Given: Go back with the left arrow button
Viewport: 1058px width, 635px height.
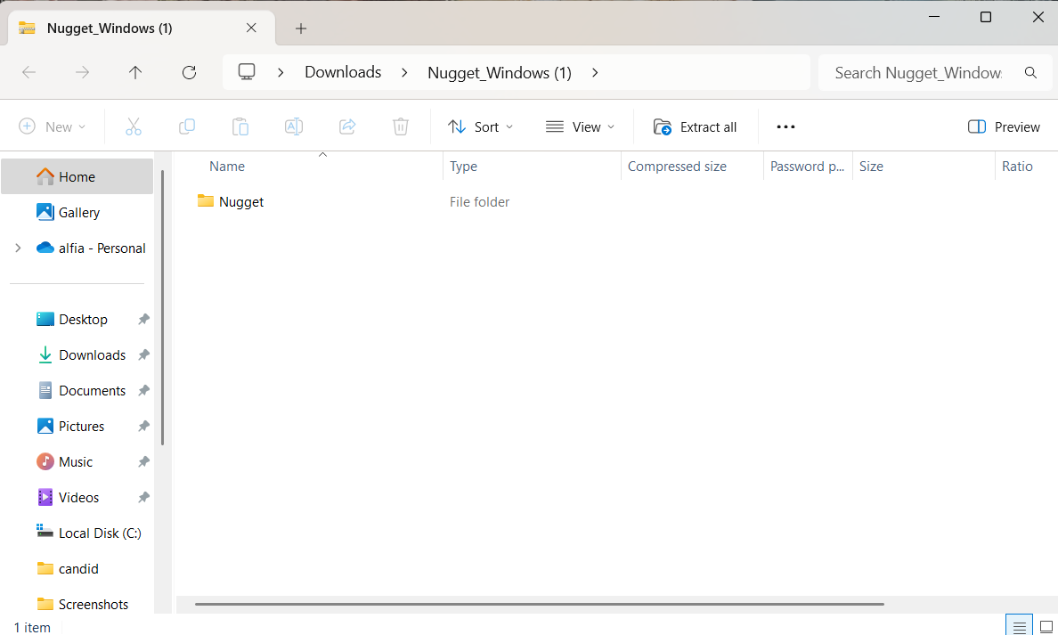Looking at the screenshot, I should [29, 72].
